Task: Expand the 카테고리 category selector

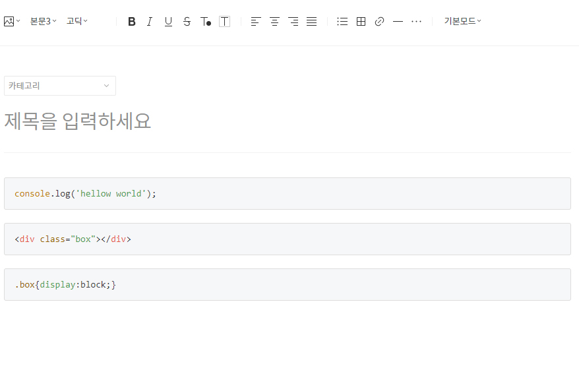Action: (x=60, y=86)
